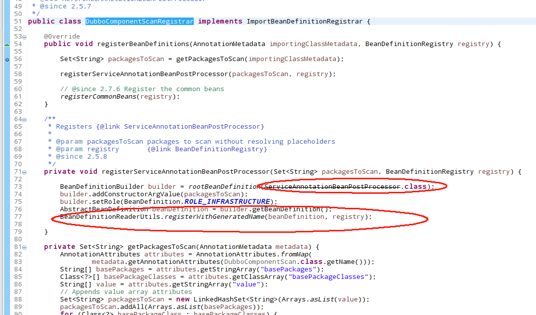
Task: Collapse getPackagesToScan fold toggle at line 81
Action: (x=24, y=247)
